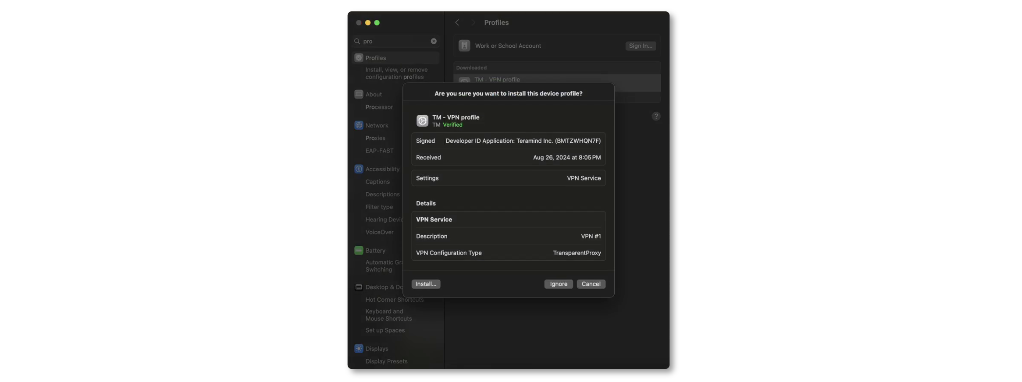1022x382 pixels.
Task: Click the Work or School Account label
Action: 508,46
